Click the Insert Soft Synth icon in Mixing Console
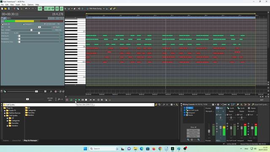This screenshot has width=270, height=152. (x=253, y=104)
